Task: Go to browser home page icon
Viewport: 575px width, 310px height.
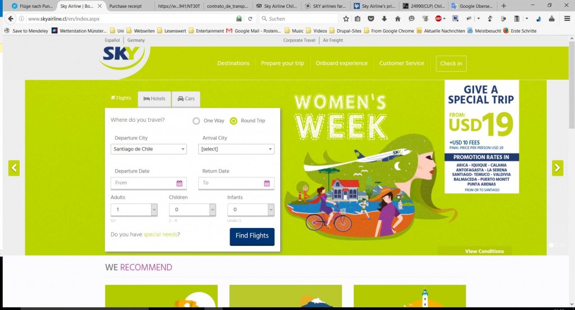Action: pyautogui.click(x=398, y=19)
